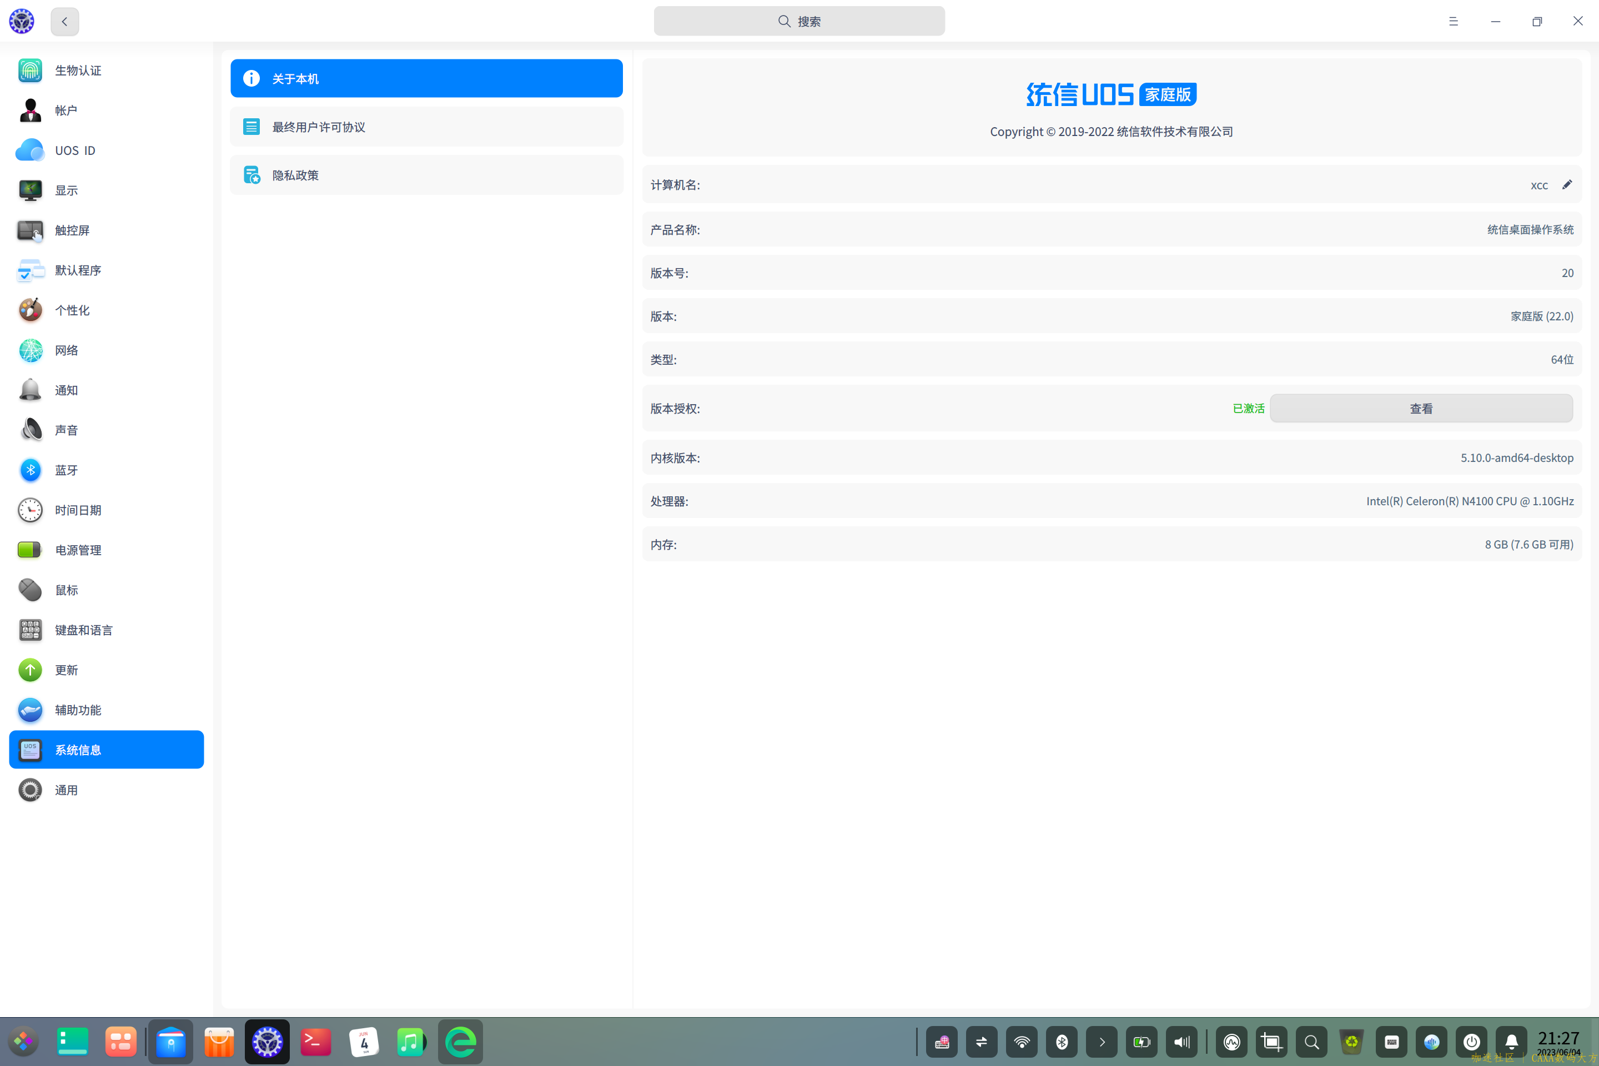Screen dimensions: 1599x1066
Task: Open 声音 sound settings
Action: click(106, 430)
